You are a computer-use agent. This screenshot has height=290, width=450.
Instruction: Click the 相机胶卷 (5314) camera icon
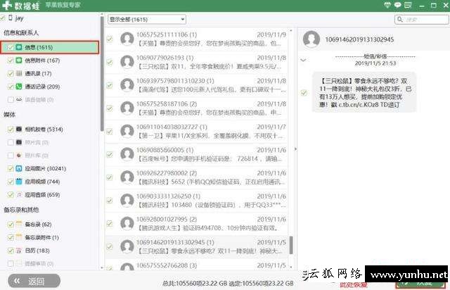tap(19, 129)
